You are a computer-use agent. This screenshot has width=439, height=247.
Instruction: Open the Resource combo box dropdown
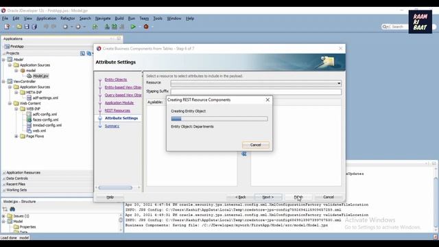pos(339,84)
